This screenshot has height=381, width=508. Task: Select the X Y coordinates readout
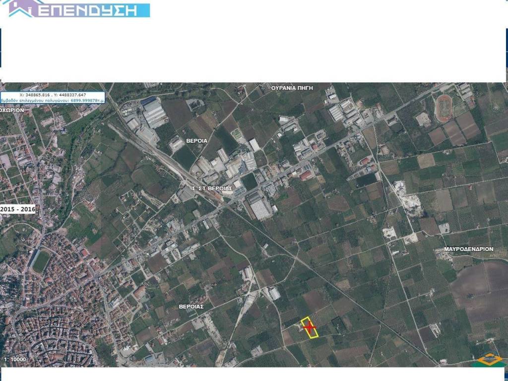(x=53, y=95)
